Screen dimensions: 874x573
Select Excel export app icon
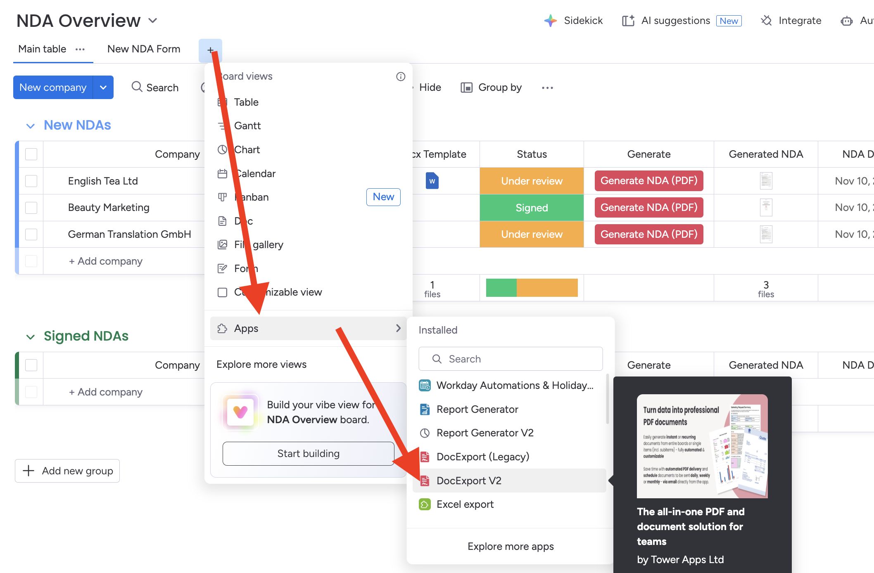click(425, 504)
